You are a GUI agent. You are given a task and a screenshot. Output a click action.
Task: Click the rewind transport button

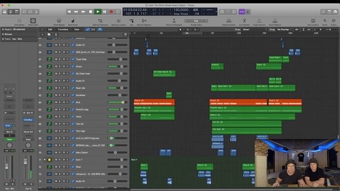[x=76, y=12]
